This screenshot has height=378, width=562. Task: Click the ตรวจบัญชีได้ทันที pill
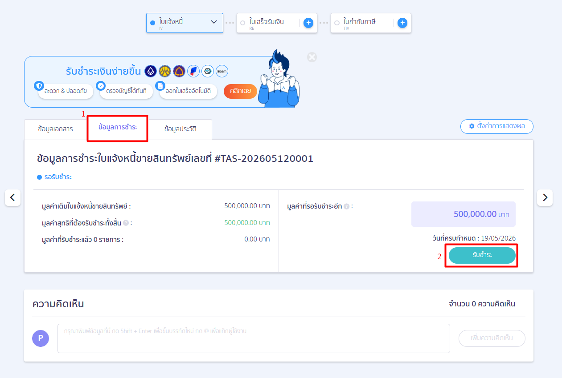[x=126, y=91]
